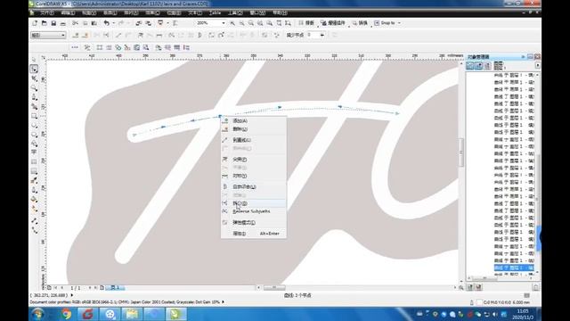
Task: Collapse the Object Manager docker with the double arrows
Action: [x=524, y=57]
